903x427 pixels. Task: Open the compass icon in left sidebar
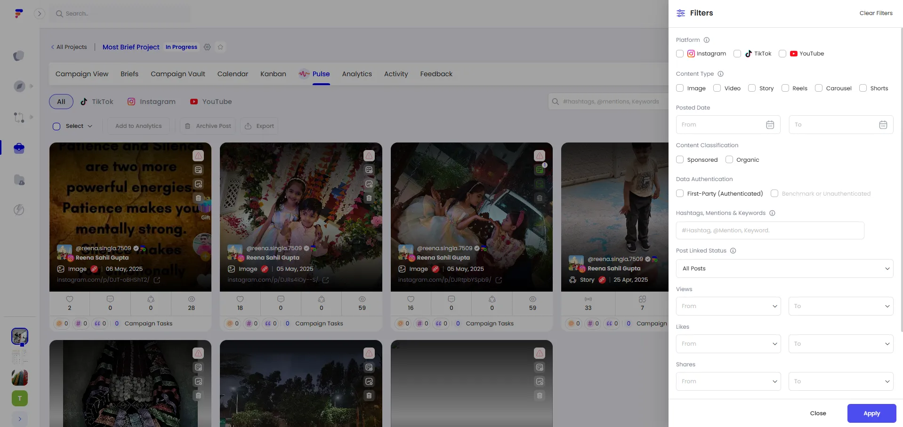coord(19,86)
